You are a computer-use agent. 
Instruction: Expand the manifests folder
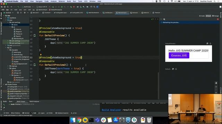[x=6, y=18]
